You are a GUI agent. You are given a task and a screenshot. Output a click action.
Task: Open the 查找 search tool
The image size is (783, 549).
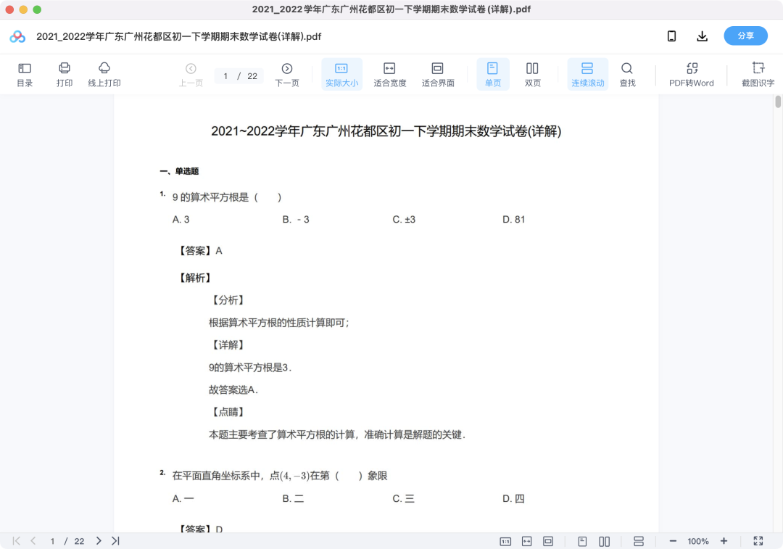click(x=627, y=75)
